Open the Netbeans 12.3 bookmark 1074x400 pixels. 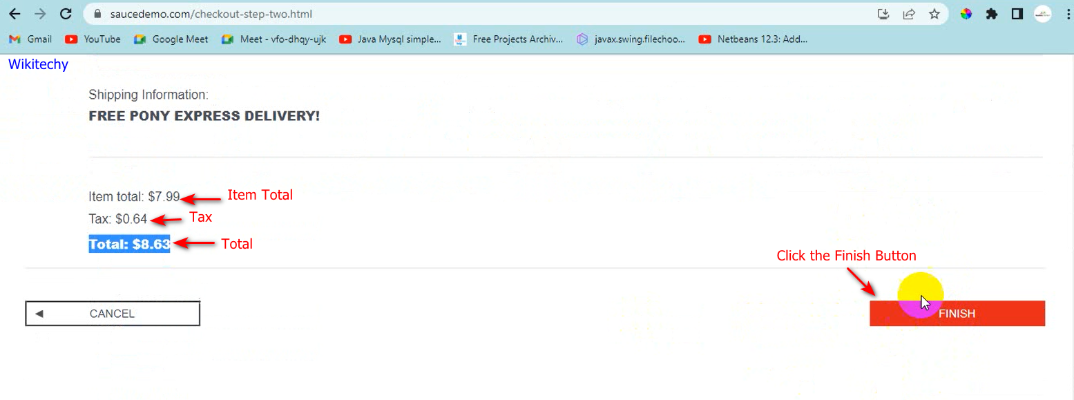point(753,39)
